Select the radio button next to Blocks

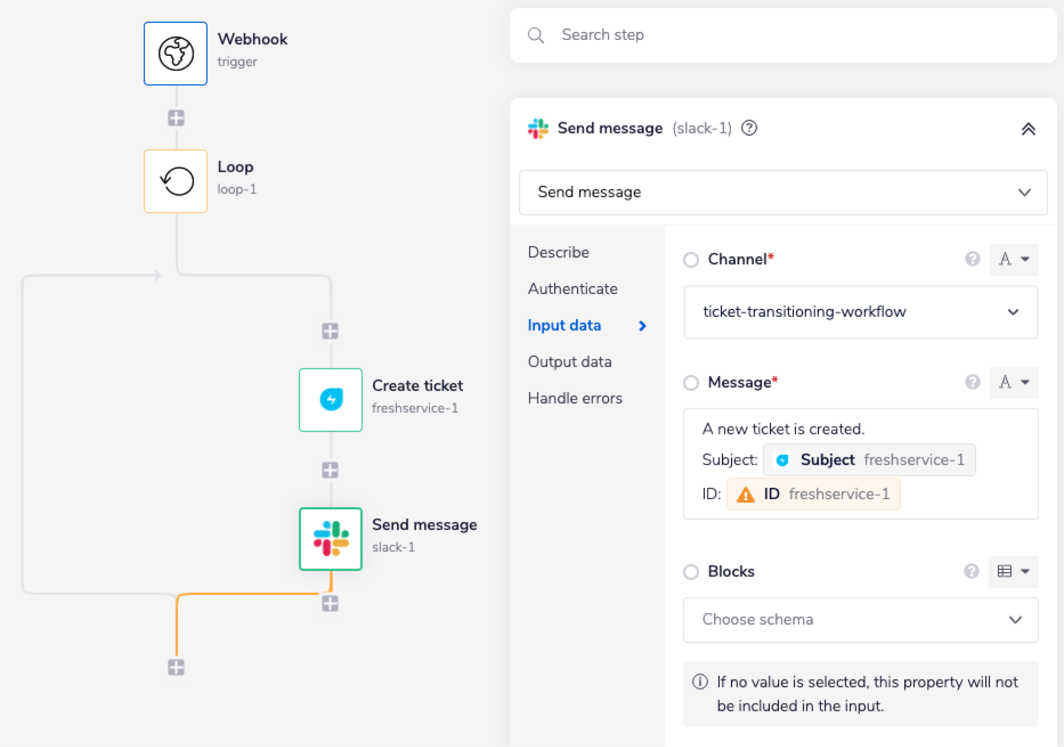(692, 572)
